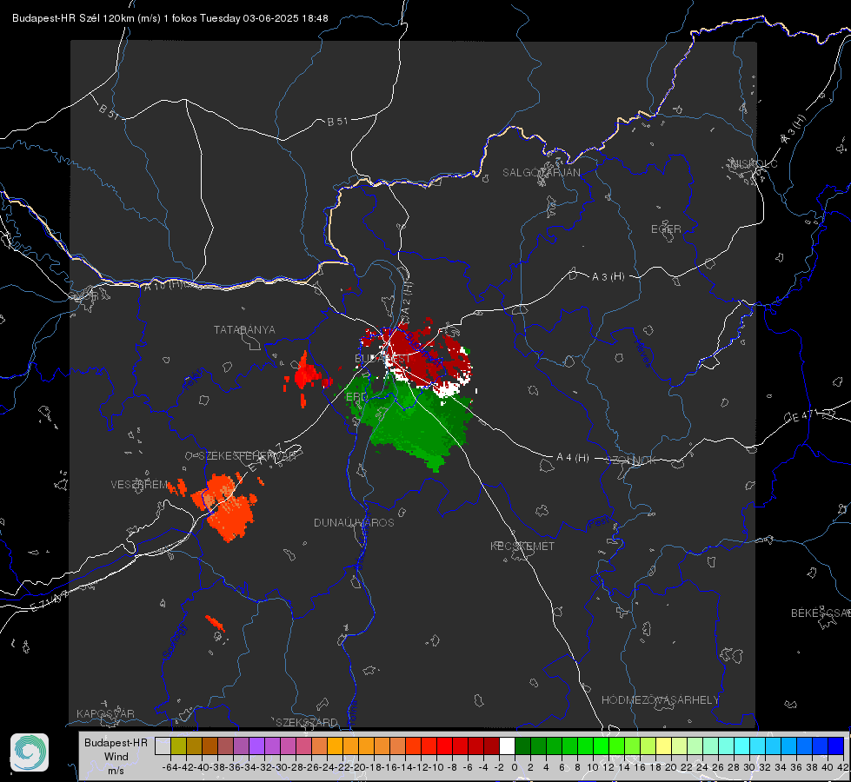Select the dark red -4 to -2 swatch
The height and width of the screenshot is (782, 851).
[x=491, y=746]
